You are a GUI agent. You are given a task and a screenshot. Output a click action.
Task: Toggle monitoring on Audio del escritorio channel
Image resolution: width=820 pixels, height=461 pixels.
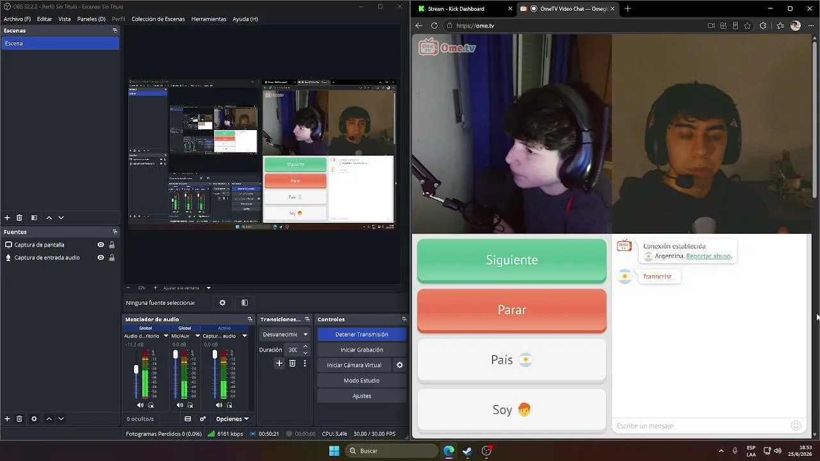point(151,405)
